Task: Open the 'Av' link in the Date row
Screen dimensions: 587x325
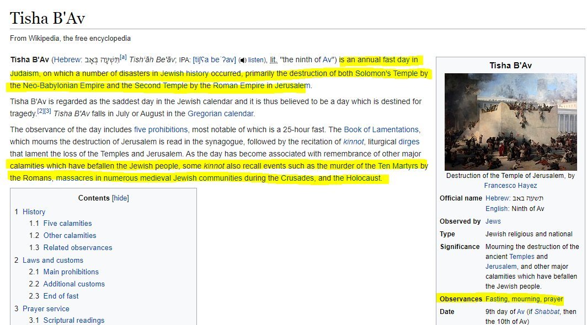Action: (521, 312)
